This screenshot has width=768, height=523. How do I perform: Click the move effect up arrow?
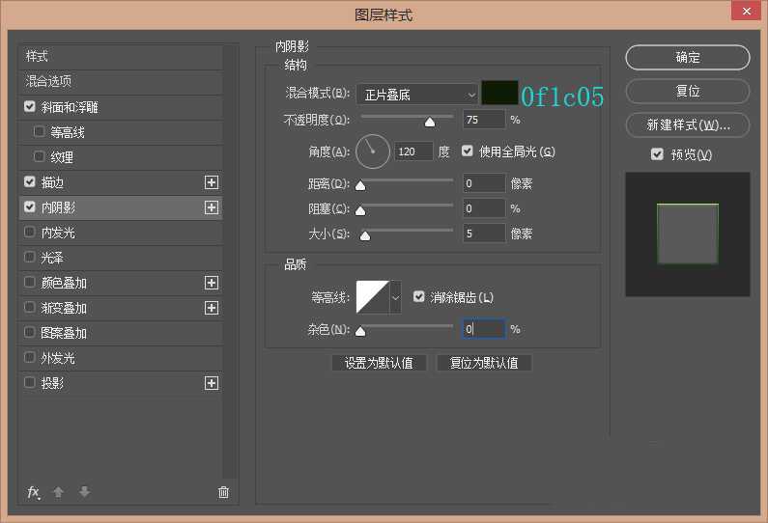coord(58,492)
